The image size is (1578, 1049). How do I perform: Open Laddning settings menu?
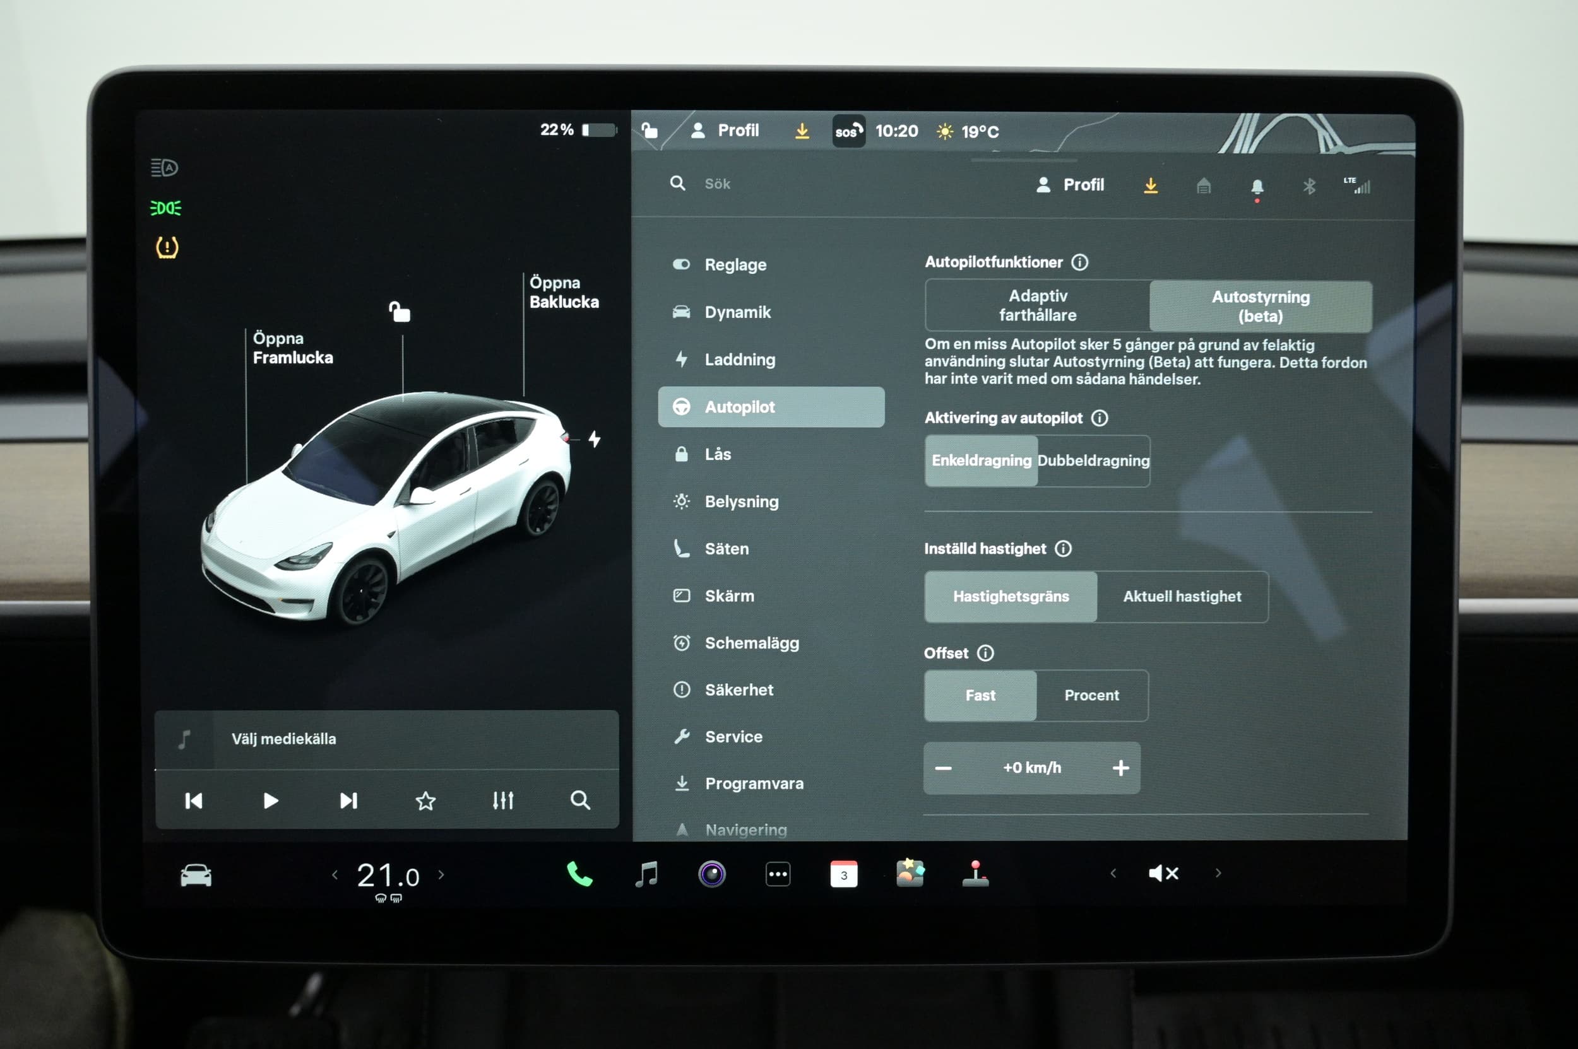(x=771, y=360)
